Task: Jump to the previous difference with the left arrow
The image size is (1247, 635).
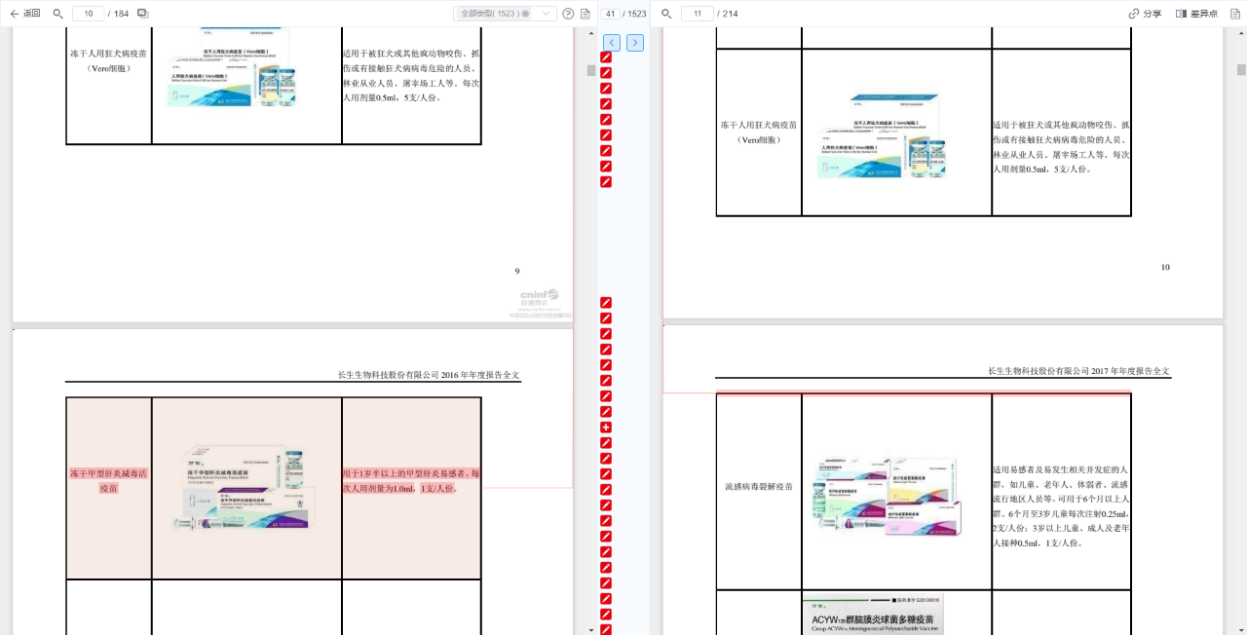Action: (612, 43)
